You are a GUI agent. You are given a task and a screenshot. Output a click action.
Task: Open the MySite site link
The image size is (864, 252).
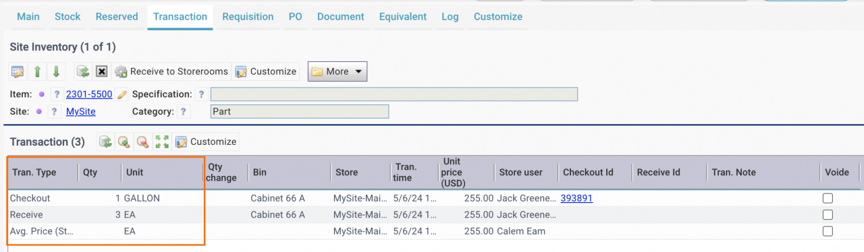pos(80,111)
